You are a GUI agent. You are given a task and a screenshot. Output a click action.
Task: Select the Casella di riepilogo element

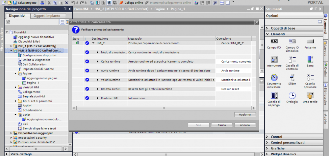pos(274,99)
